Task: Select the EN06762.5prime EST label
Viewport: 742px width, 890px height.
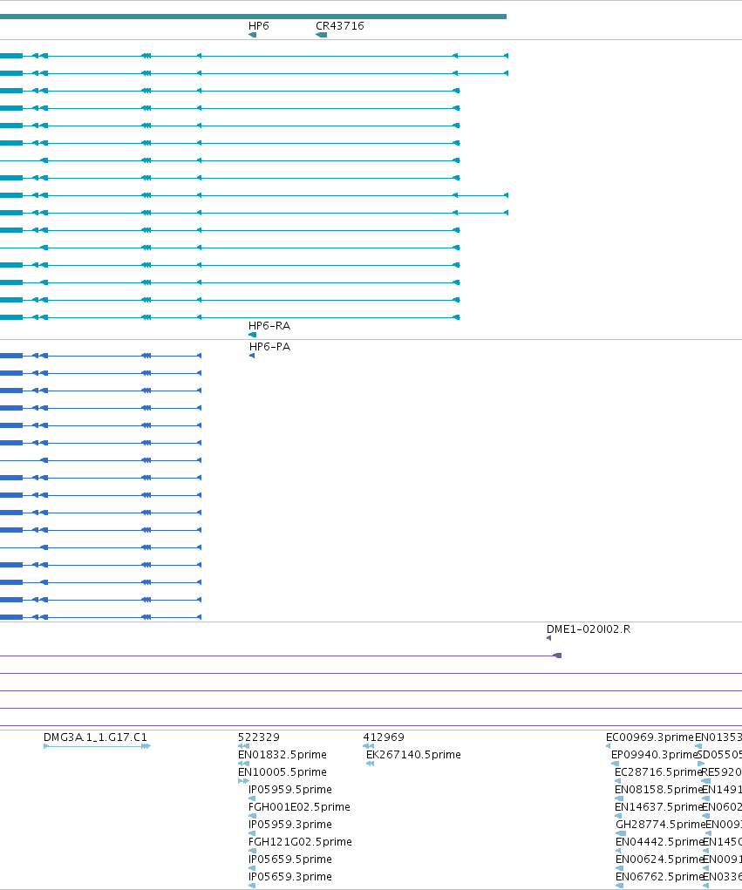Action: [660, 876]
